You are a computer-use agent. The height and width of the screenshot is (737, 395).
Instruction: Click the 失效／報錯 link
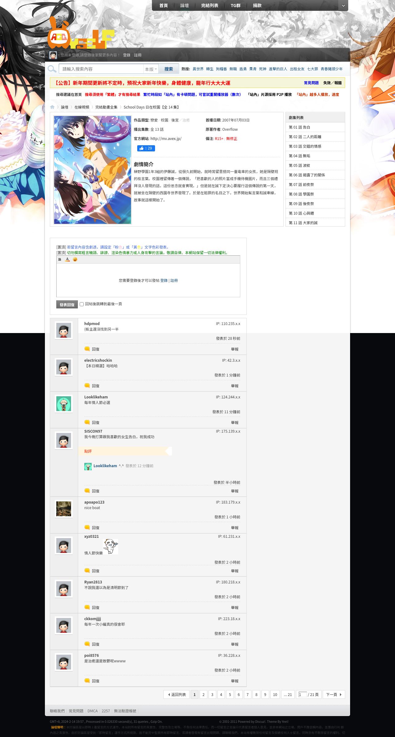(333, 83)
